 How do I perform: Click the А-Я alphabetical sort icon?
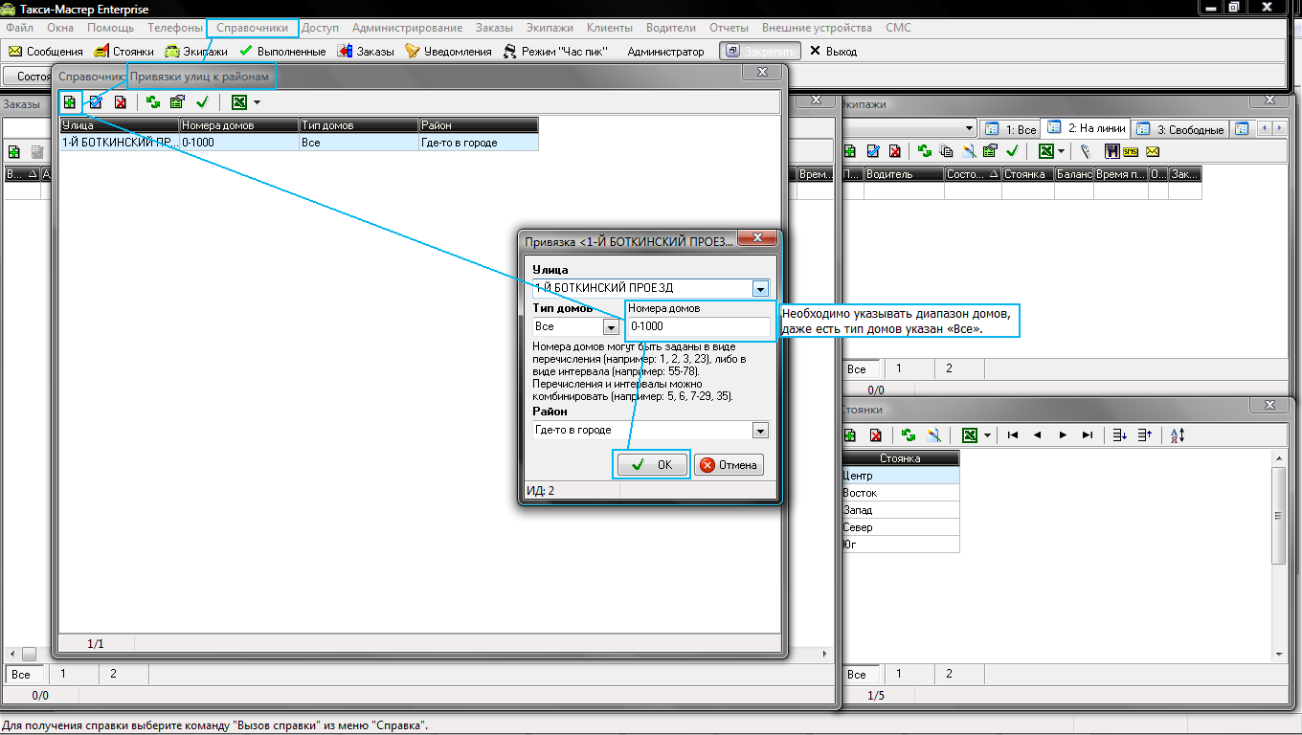(x=1178, y=435)
